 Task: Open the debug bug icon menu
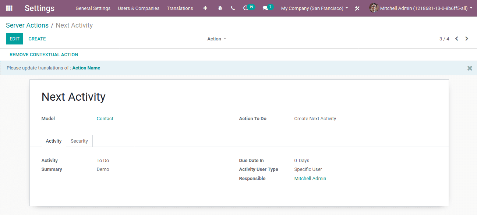220,8
